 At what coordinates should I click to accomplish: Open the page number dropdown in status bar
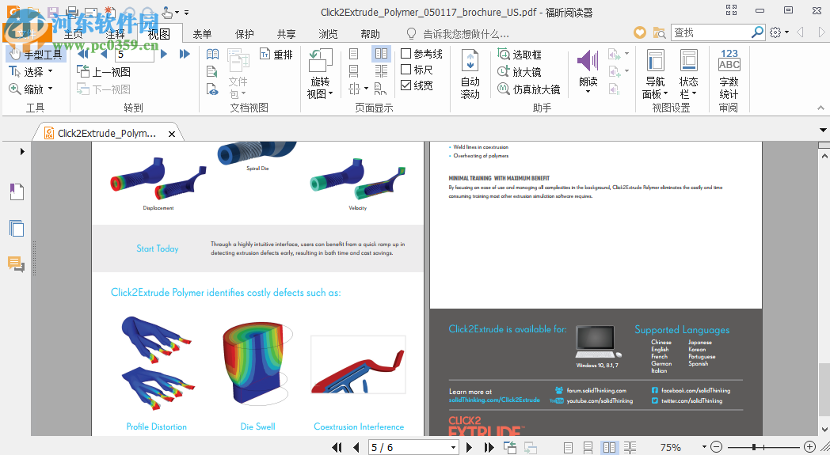click(453, 448)
